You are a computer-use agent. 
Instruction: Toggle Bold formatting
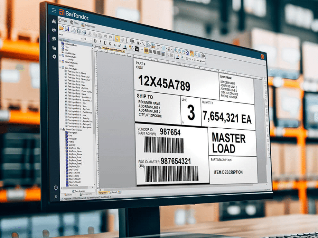coord(95,41)
